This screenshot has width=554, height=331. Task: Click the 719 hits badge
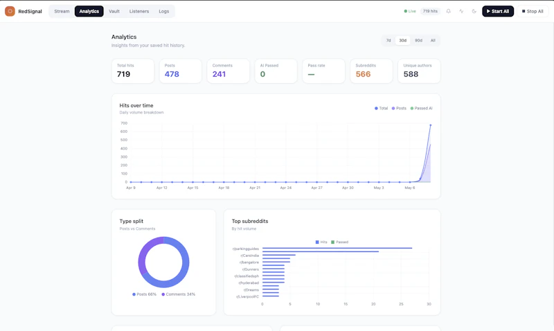[430, 11]
